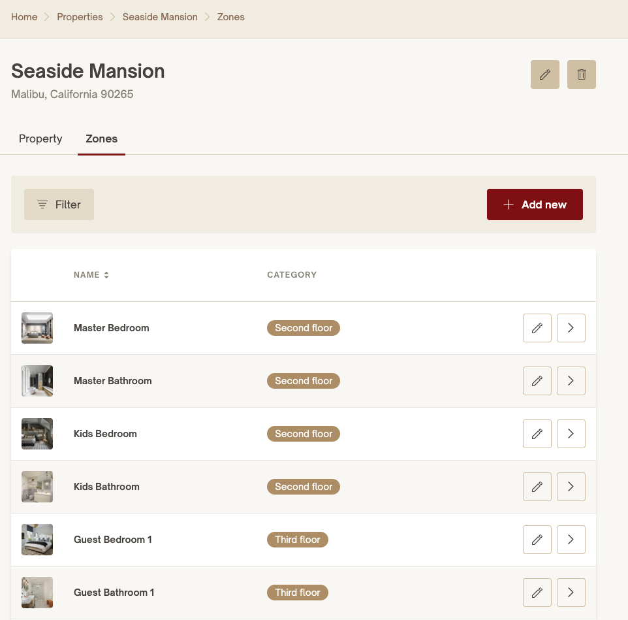Click the Master Bathroom thumbnail image
Screen dimensions: 628x620
(x=37, y=381)
